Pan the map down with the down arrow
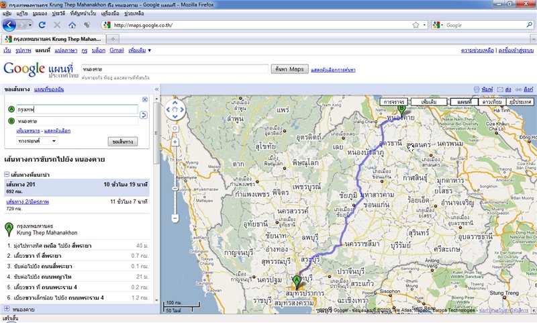537x323 pixels. 175,117
